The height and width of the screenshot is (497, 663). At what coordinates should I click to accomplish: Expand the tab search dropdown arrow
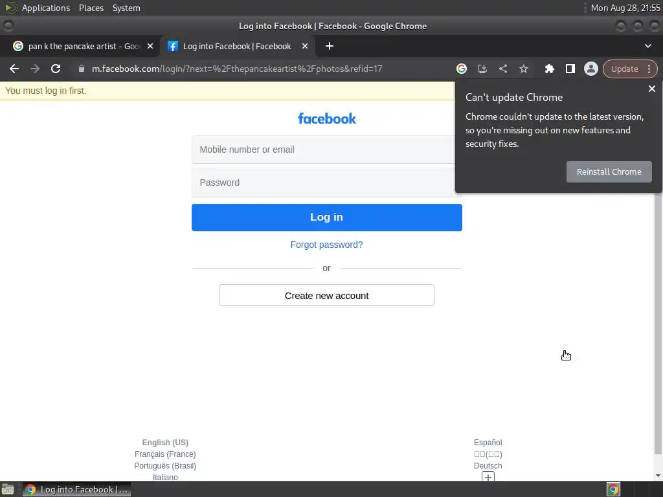coord(647,46)
